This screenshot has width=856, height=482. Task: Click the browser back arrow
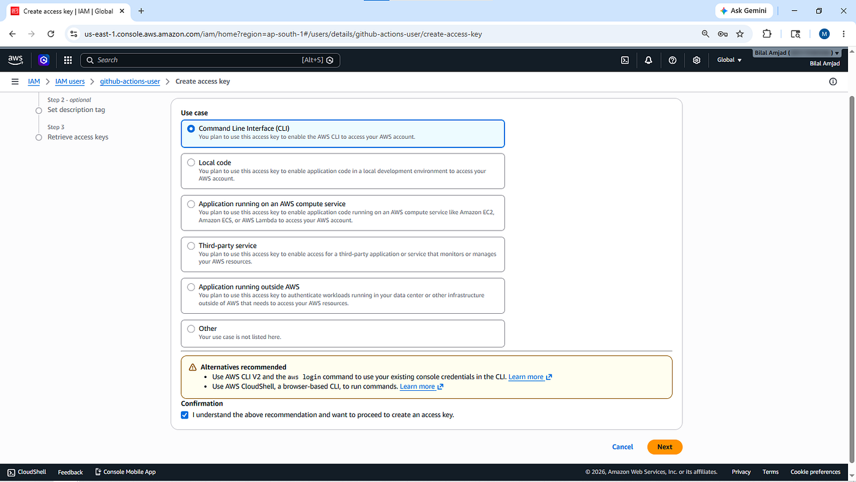tap(13, 34)
